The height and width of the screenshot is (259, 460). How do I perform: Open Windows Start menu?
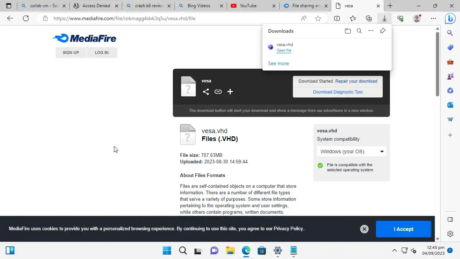tap(167, 250)
